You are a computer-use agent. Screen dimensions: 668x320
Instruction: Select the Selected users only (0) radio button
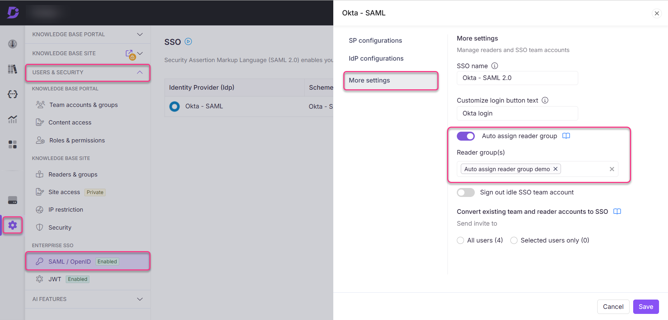[x=514, y=240]
